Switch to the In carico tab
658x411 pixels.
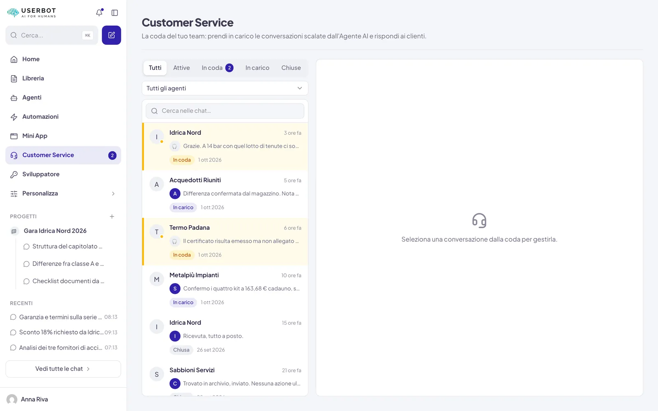257,68
